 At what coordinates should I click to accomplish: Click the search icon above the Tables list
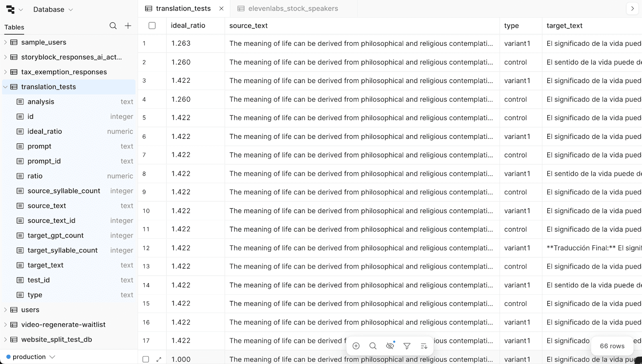(113, 26)
